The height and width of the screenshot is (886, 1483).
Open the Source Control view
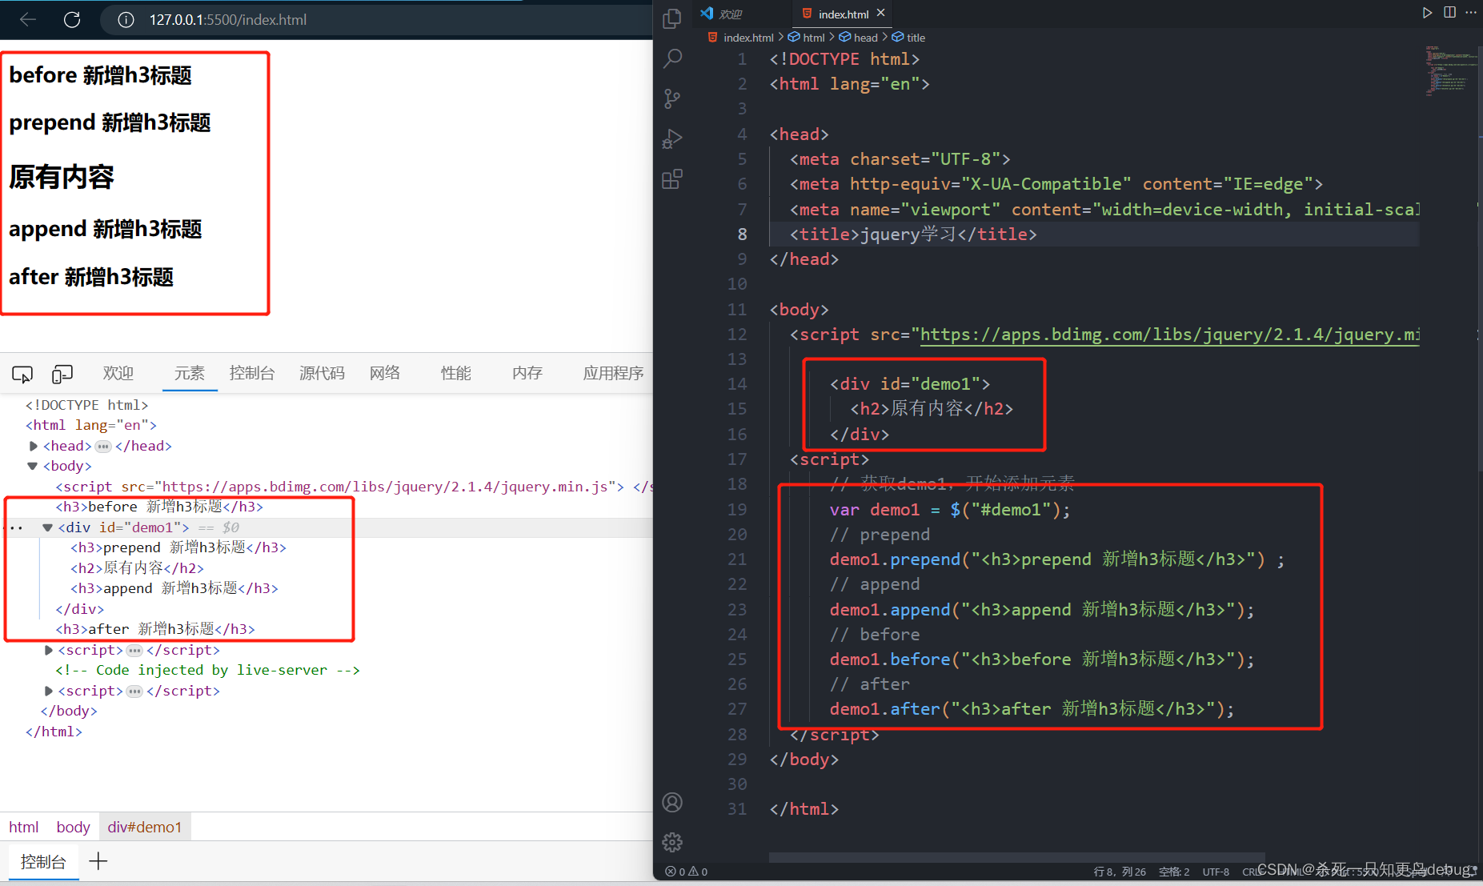(x=672, y=98)
